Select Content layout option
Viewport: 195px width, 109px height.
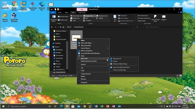(87, 21)
